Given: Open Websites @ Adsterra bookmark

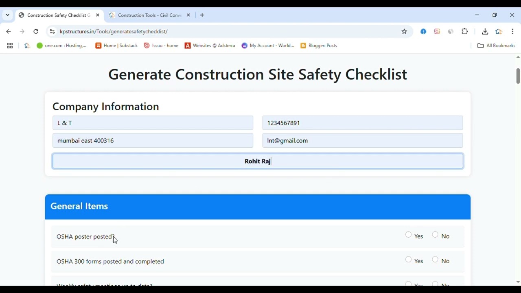Looking at the screenshot, I should 210,46.
